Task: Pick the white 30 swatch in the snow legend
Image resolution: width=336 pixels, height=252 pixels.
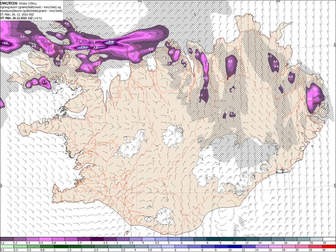Action: coord(329,239)
